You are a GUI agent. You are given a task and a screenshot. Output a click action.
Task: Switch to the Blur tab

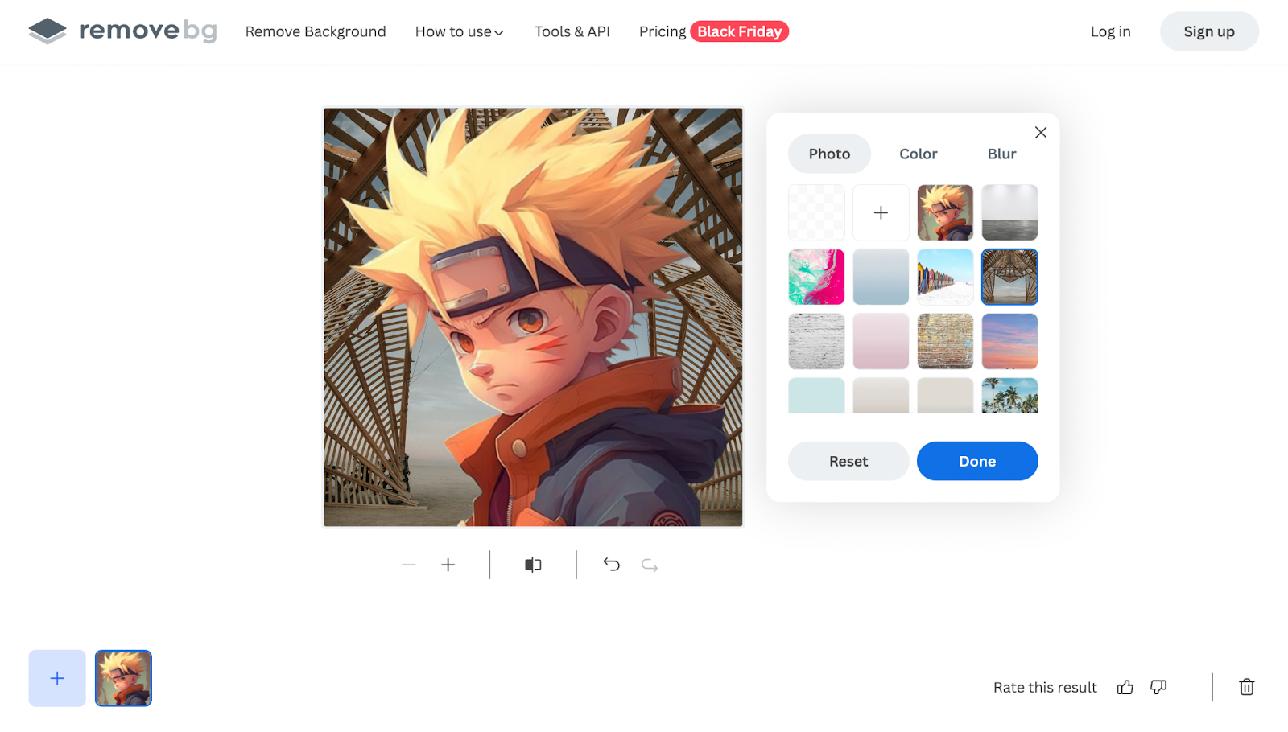(x=1001, y=154)
